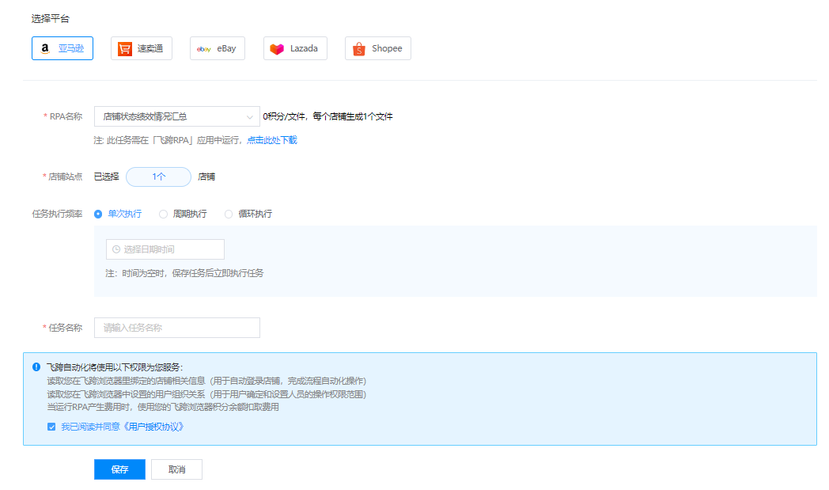Switch to the Lazada platform tab
Screen dimensions: 829x490
pos(295,48)
